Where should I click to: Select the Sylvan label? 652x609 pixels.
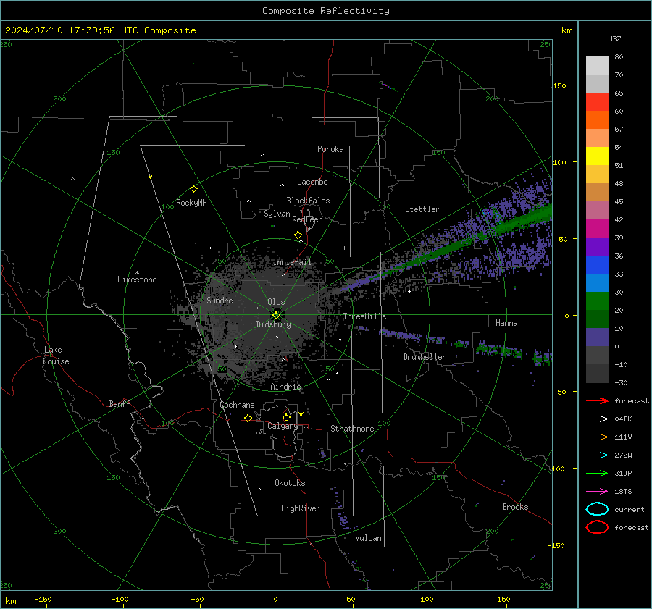point(277,214)
